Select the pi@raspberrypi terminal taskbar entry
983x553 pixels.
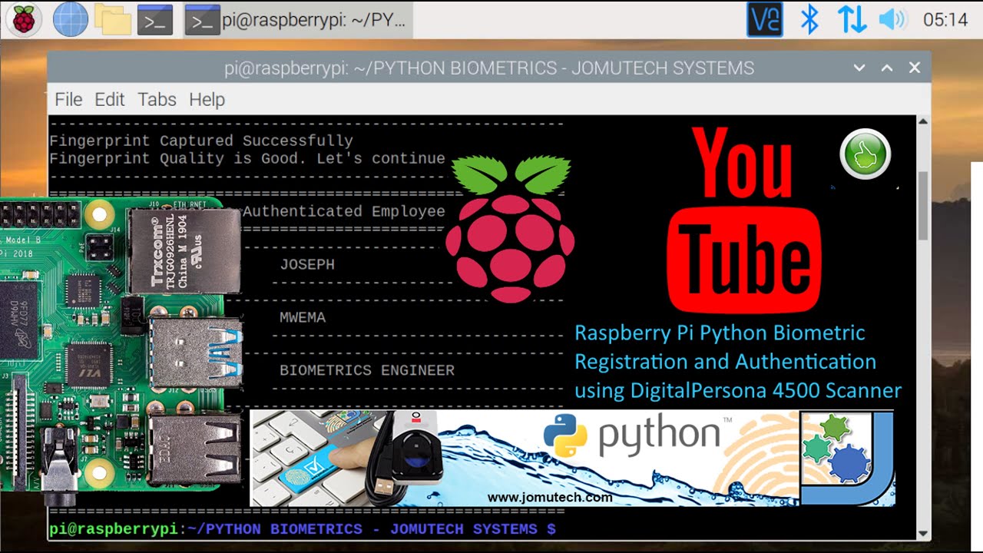(298, 20)
